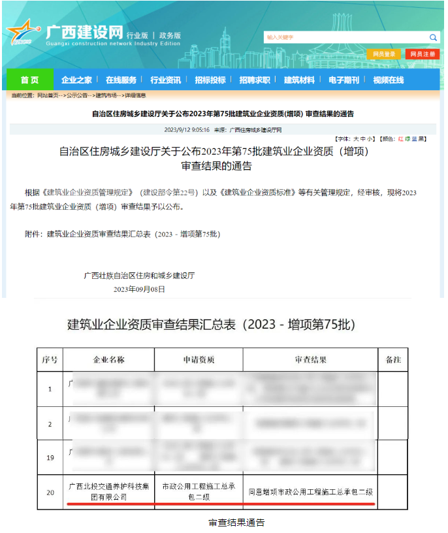Screen dimensions: 448x533
Task: Go to 在线服务 in navigation
Action: [x=121, y=80]
